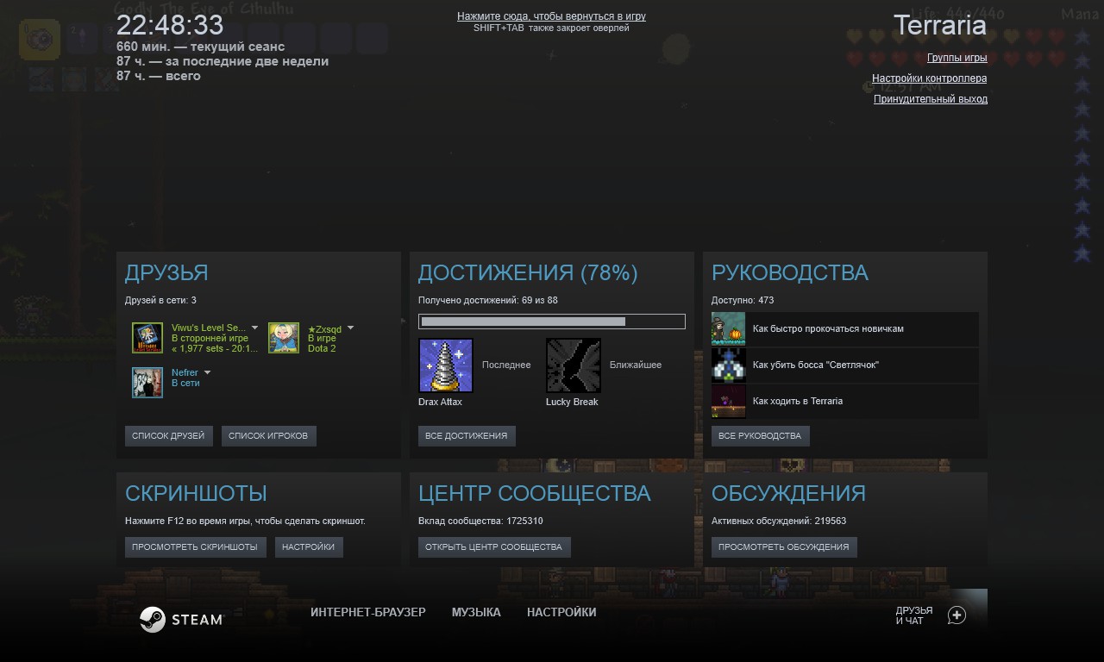The image size is (1104, 662).
Task: Click the ОБСУЖДЕНИЯ panel heading
Action: point(788,493)
